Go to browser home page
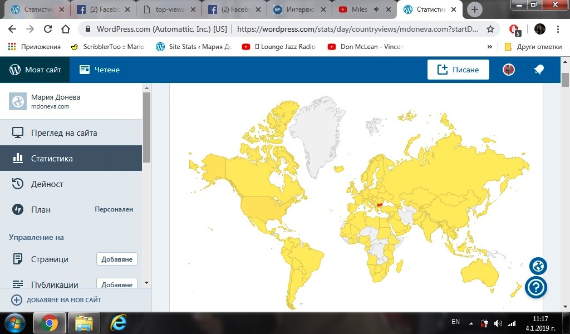This screenshot has width=570, height=334. [66, 29]
